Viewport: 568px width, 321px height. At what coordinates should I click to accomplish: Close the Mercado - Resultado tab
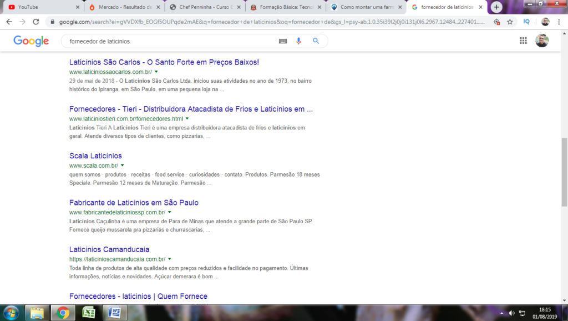(x=158, y=7)
